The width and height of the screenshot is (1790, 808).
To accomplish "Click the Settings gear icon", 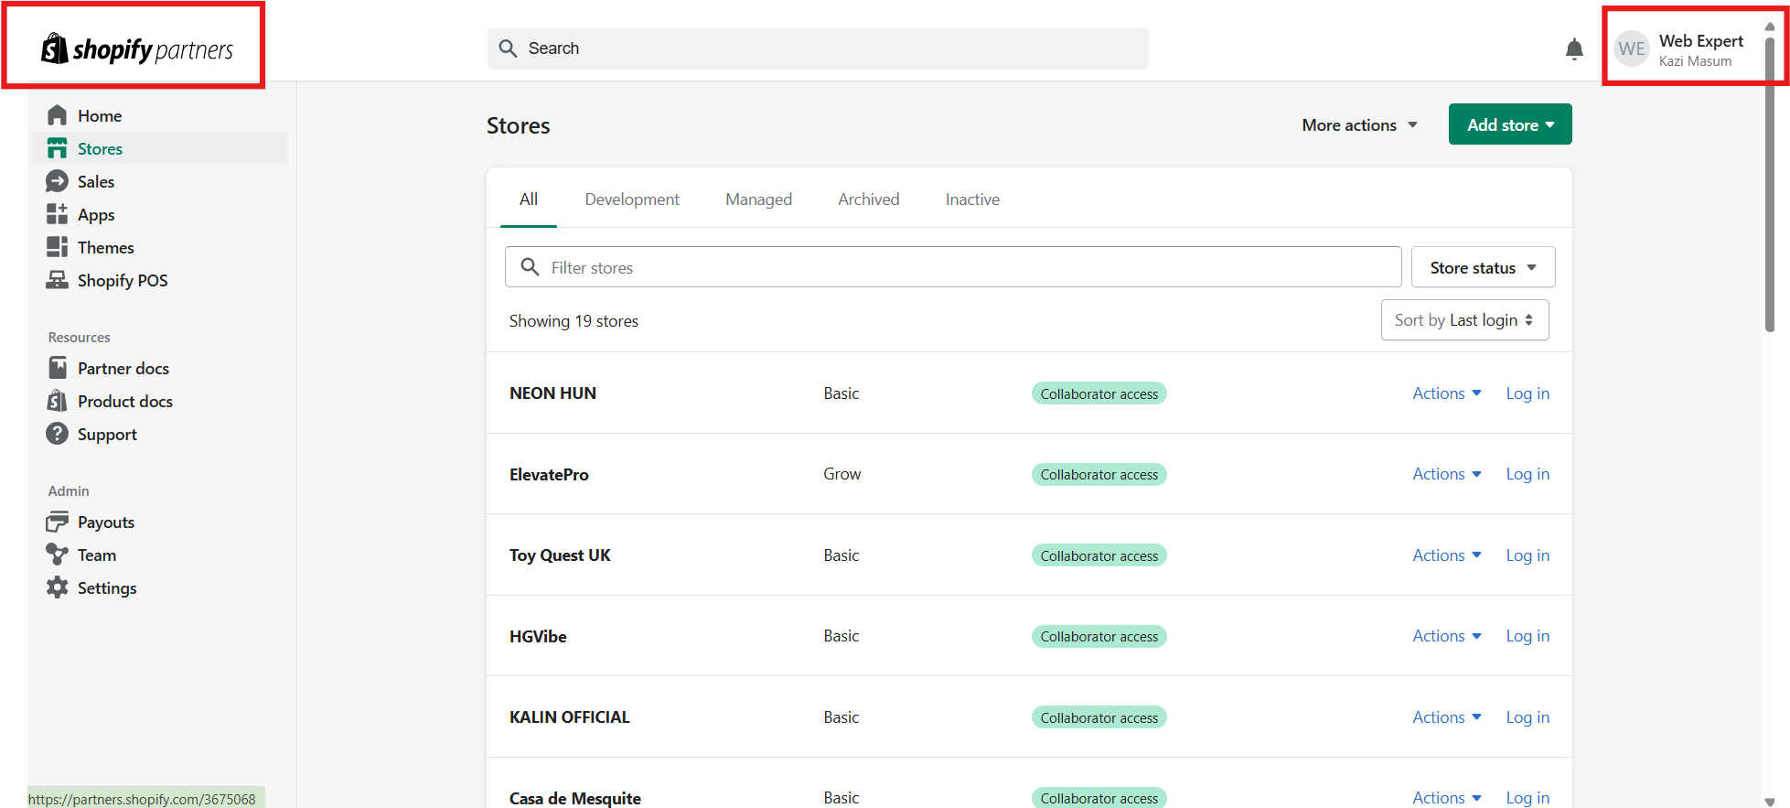I will (57, 587).
